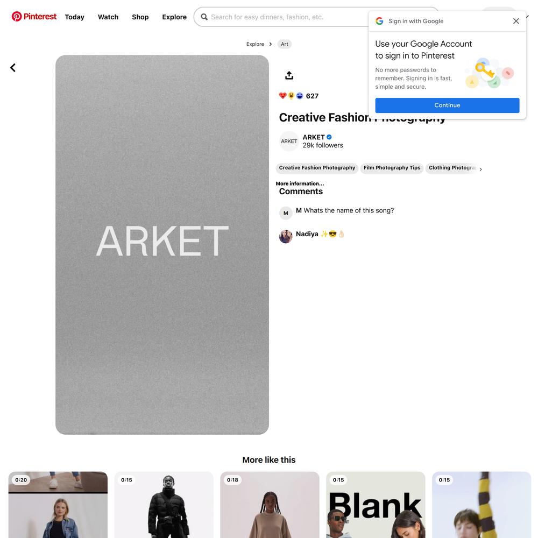The width and height of the screenshot is (538, 538).
Task: Open the Blank 0:15 video thumbnail
Action: pyautogui.click(x=376, y=505)
